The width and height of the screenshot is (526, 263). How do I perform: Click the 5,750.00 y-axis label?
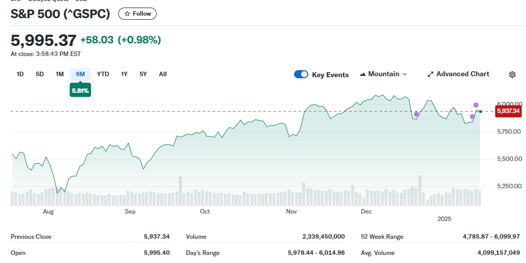pyautogui.click(x=509, y=132)
